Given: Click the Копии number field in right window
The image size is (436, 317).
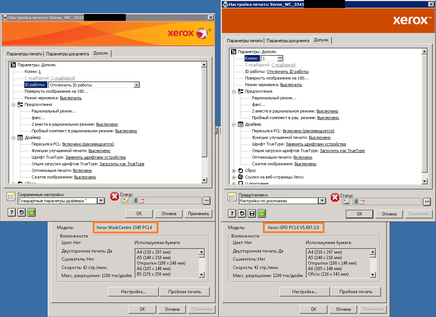Looking at the screenshot, I should 270,58.
